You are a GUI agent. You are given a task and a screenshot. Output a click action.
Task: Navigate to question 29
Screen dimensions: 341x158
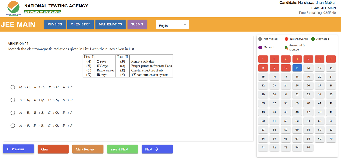click(263, 94)
